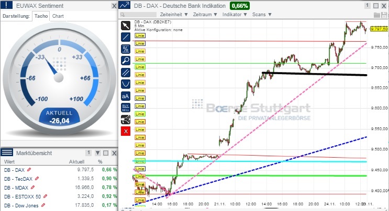Click the floppy disk save-configuration icon
Image resolution: width=389 pixels, height=211 pixels.
click(x=384, y=15)
